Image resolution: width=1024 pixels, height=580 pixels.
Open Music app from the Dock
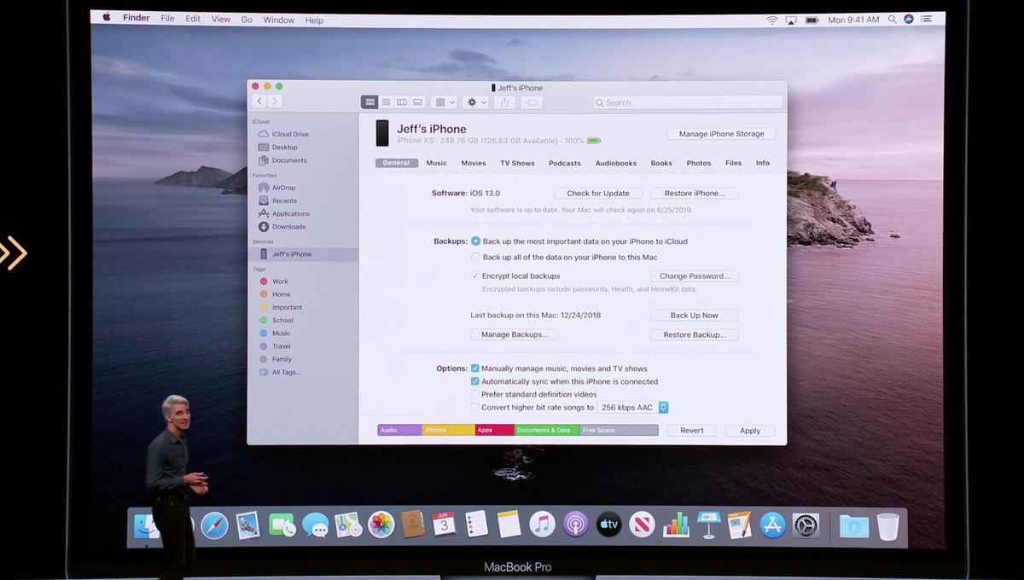pos(542,525)
